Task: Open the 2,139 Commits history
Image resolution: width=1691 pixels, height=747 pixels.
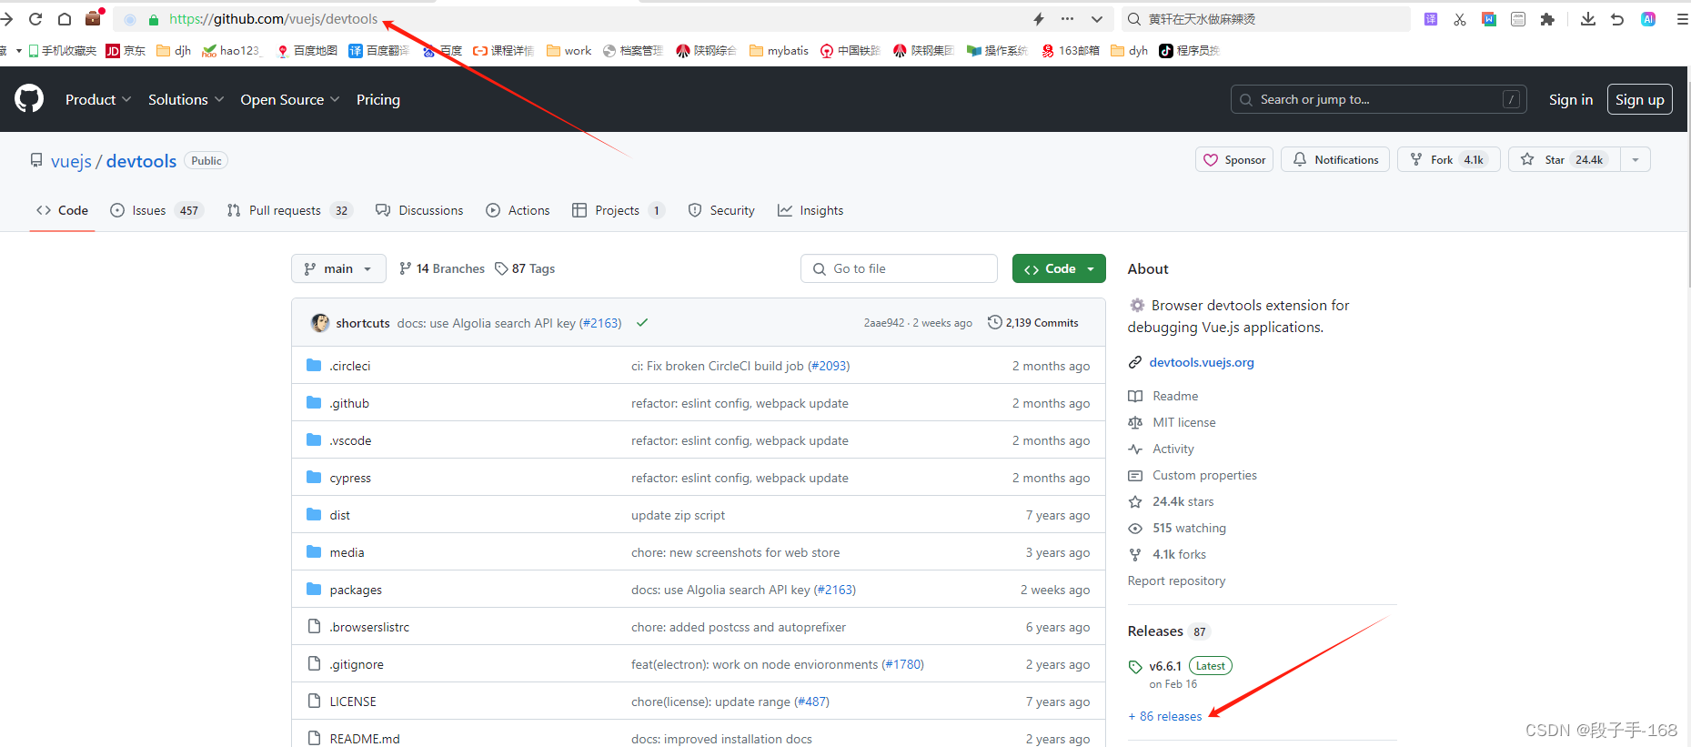Action: 1033,323
